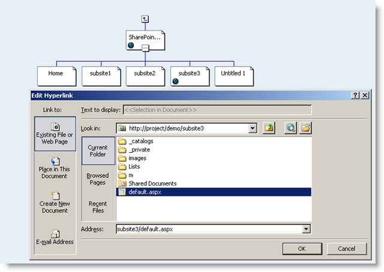Click Browse the Web icon
Screen dimensions: 384x272
pyautogui.click(x=290, y=128)
